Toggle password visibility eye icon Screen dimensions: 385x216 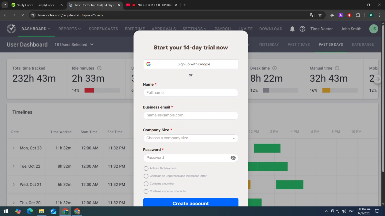[x=233, y=158]
